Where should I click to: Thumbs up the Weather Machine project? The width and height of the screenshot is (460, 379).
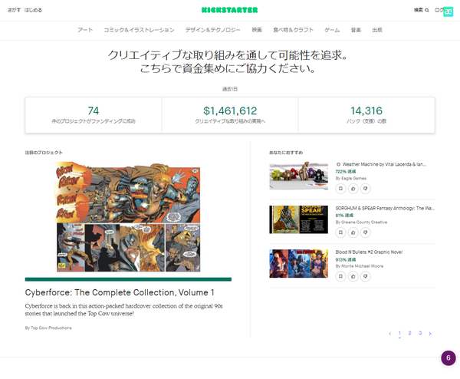pos(353,189)
